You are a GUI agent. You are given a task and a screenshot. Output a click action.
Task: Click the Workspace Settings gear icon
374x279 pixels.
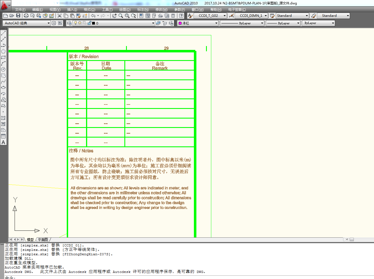click(54, 23)
